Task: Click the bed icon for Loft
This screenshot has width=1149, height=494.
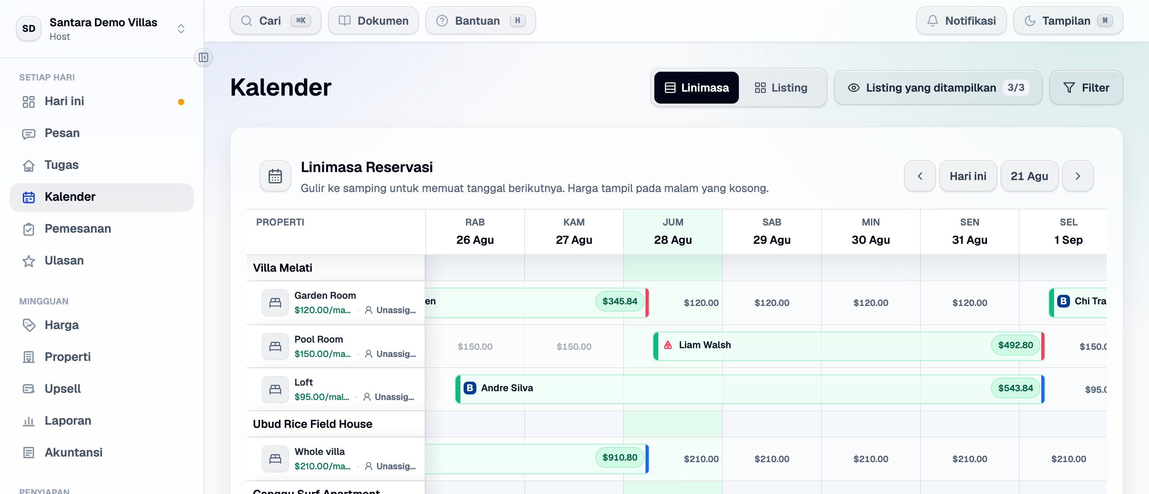Action: click(275, 390)
